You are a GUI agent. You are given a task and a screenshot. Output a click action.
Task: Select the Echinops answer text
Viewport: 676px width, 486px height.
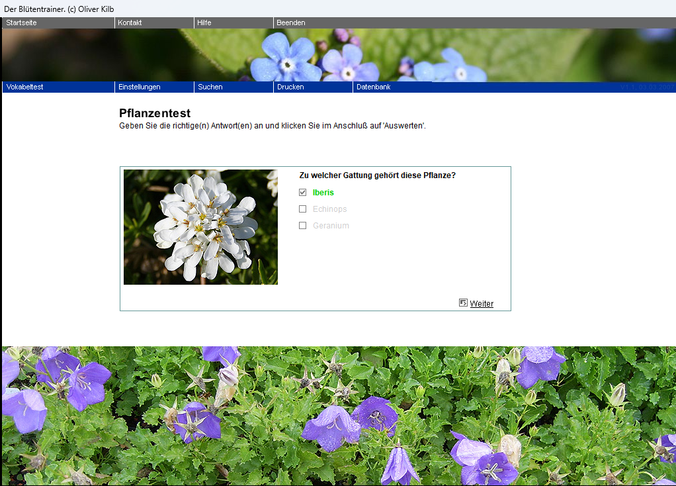[329, 209]
